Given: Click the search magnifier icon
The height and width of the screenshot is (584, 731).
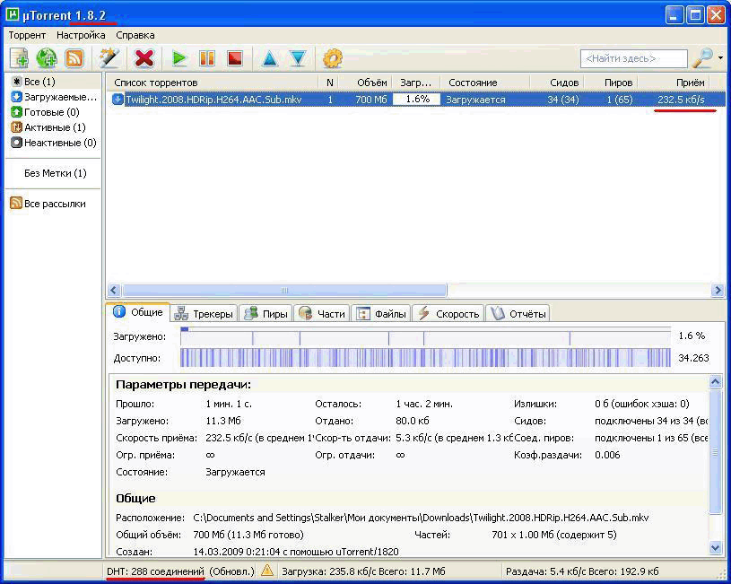Looking at the screenshot, I should (702, 58).
